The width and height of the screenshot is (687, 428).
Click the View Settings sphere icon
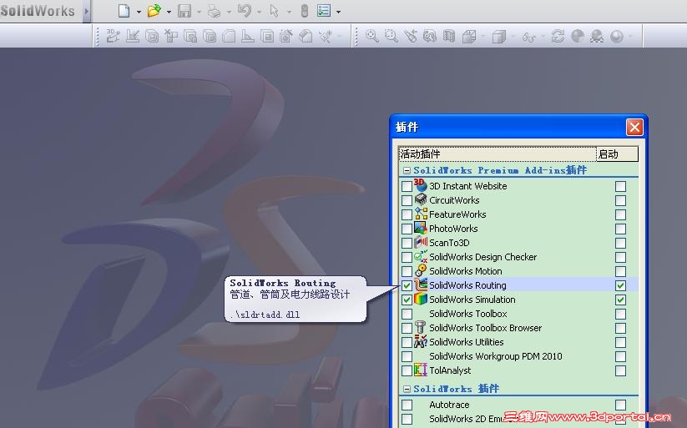[617, 36]
